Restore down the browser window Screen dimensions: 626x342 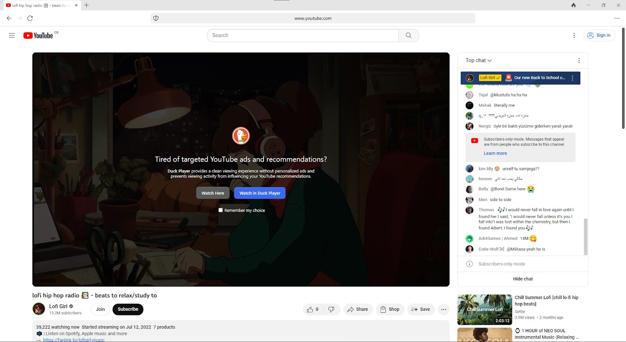click(x=603, y=5)
